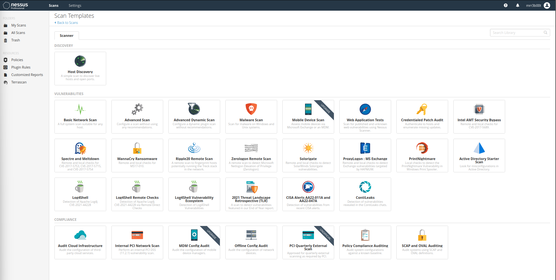
Task: Choose the ContiLeaks swirl icon
Action: 365,187
